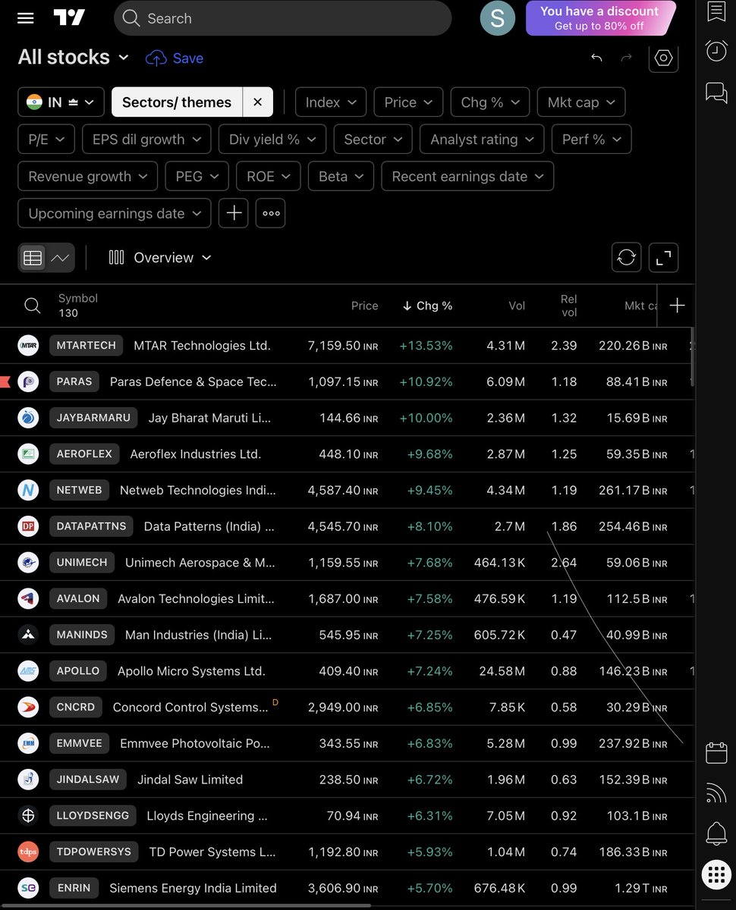Click the Siemens Energy India logo
The height and width of the screenshot is (910, 736).
[x=28, y=888]
